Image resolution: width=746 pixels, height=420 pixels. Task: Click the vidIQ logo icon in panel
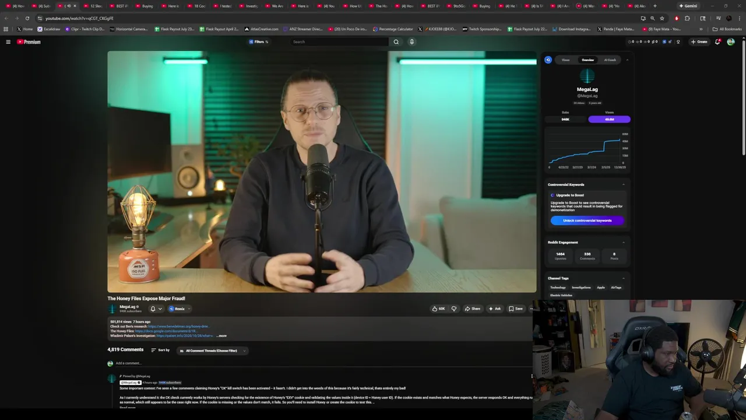(548, 60)
